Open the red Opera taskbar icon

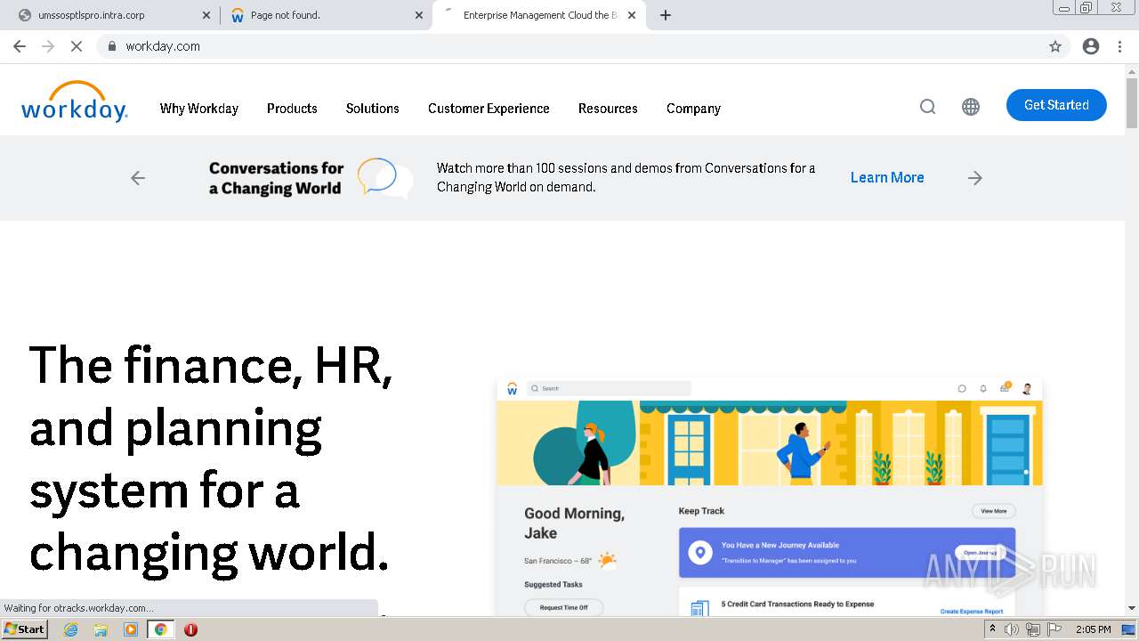click(x=190, y=629)
